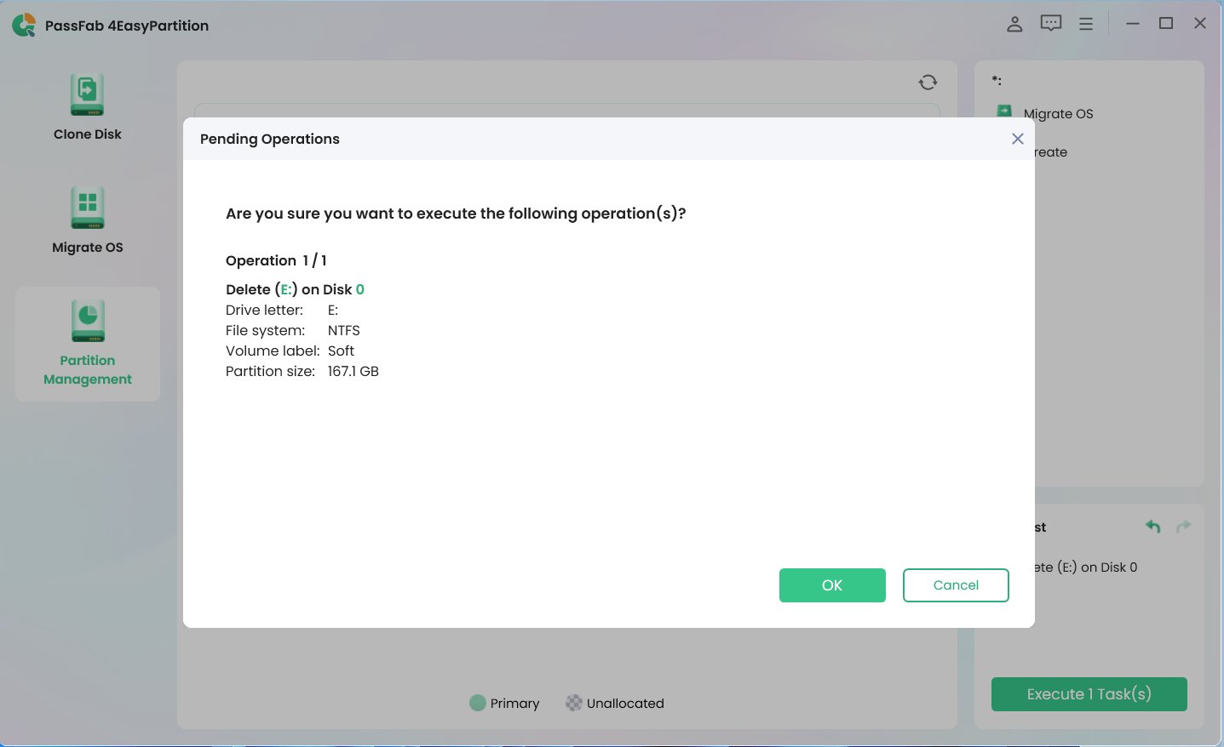Select the Partition Management tool

pos(88,344)
